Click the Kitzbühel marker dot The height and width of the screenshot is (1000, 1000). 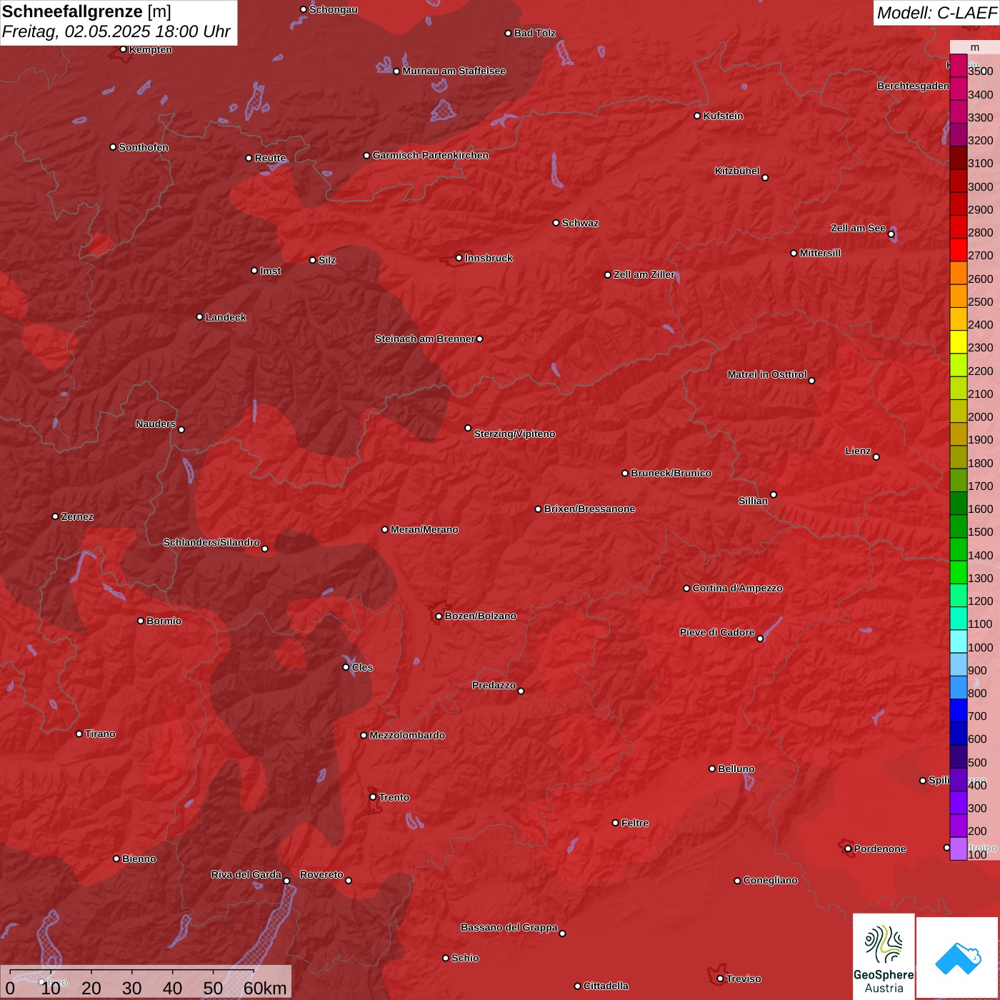pos(765,178)
